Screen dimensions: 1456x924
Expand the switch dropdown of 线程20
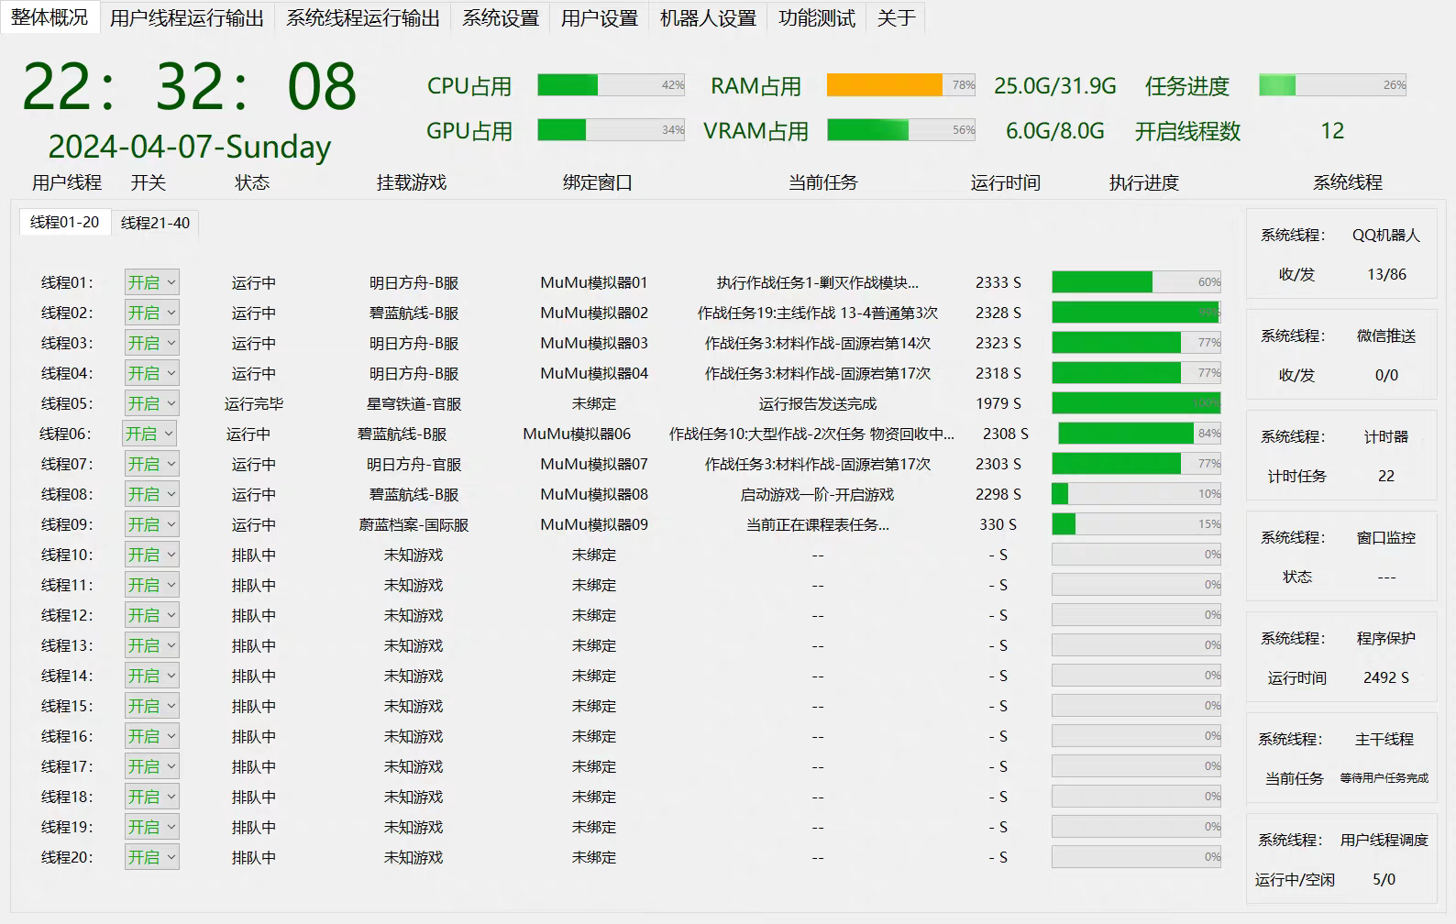tap(151, 857)
